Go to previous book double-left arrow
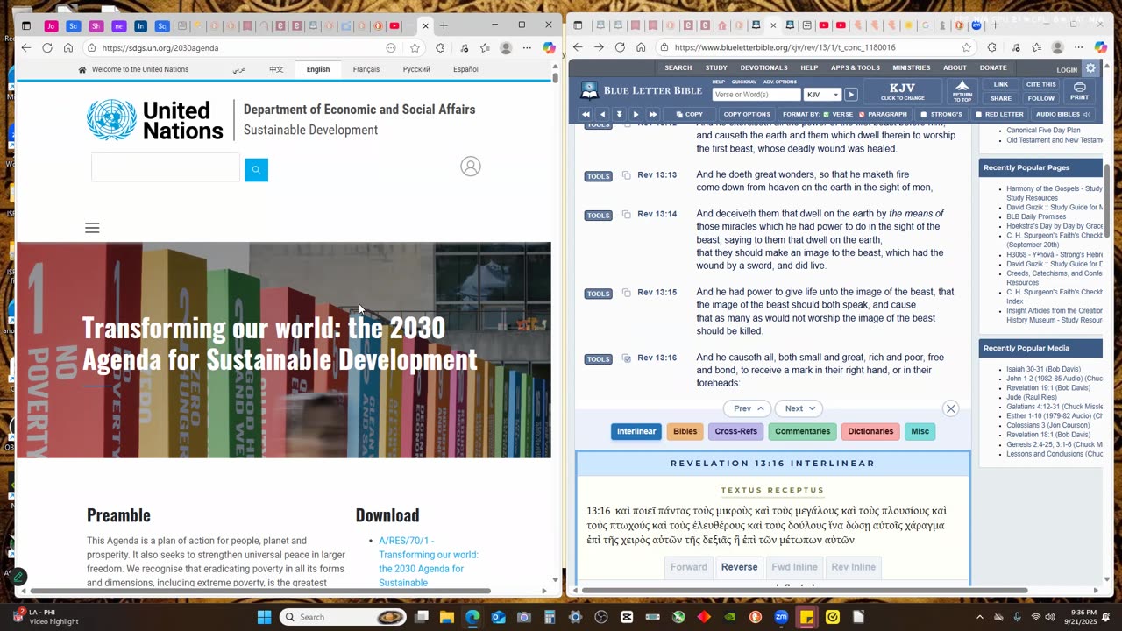This screenshot has width=1122, height=631. pos(586,115)
